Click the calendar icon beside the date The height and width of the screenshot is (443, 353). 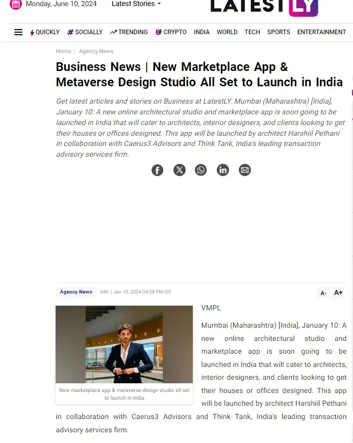tap(16, 4)
